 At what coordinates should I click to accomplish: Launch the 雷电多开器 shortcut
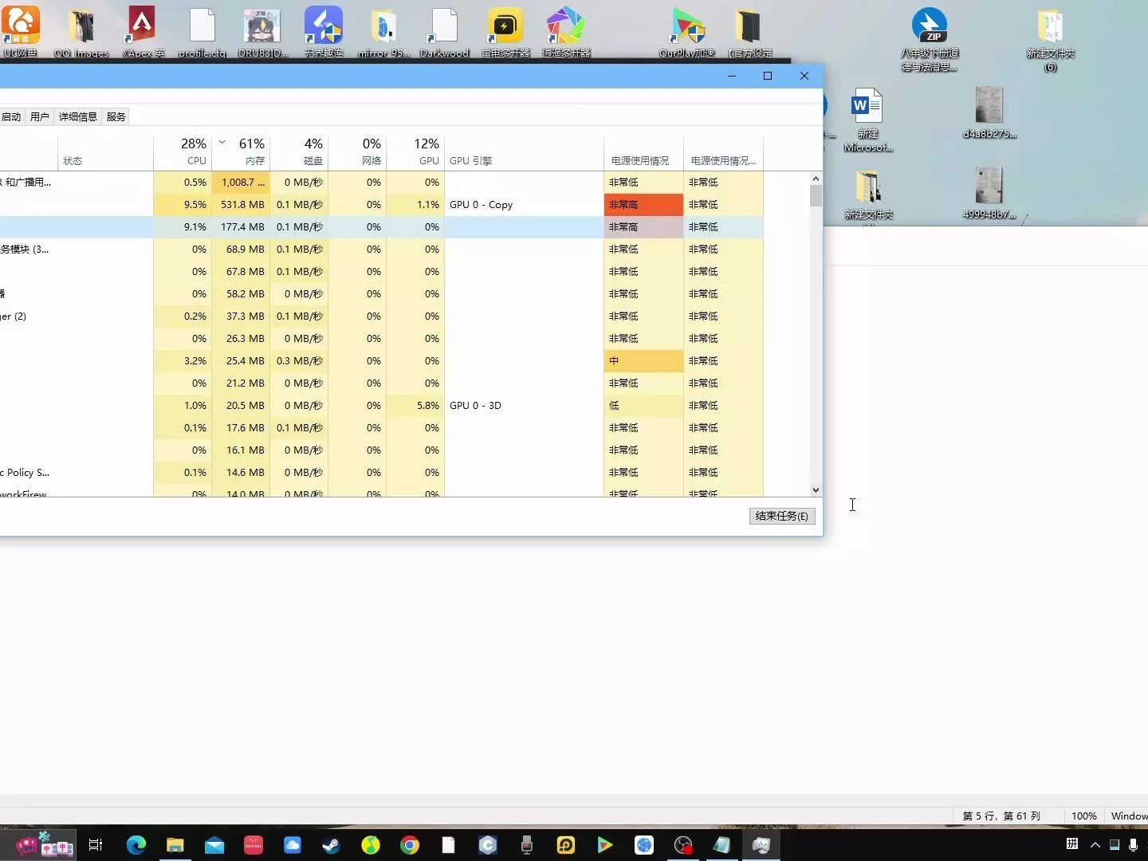click(505, 32)
